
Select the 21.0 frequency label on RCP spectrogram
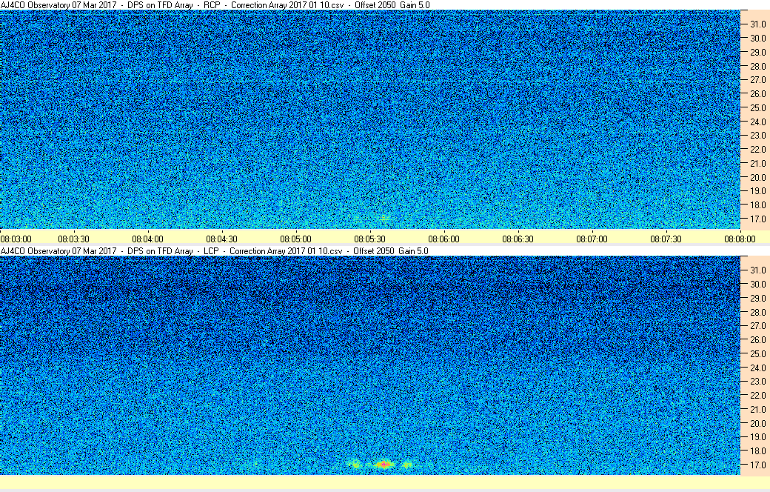pos(757,163)
